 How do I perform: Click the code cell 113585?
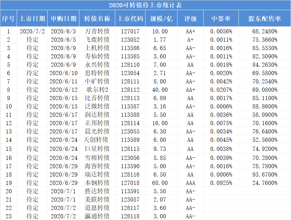(130, 56)
